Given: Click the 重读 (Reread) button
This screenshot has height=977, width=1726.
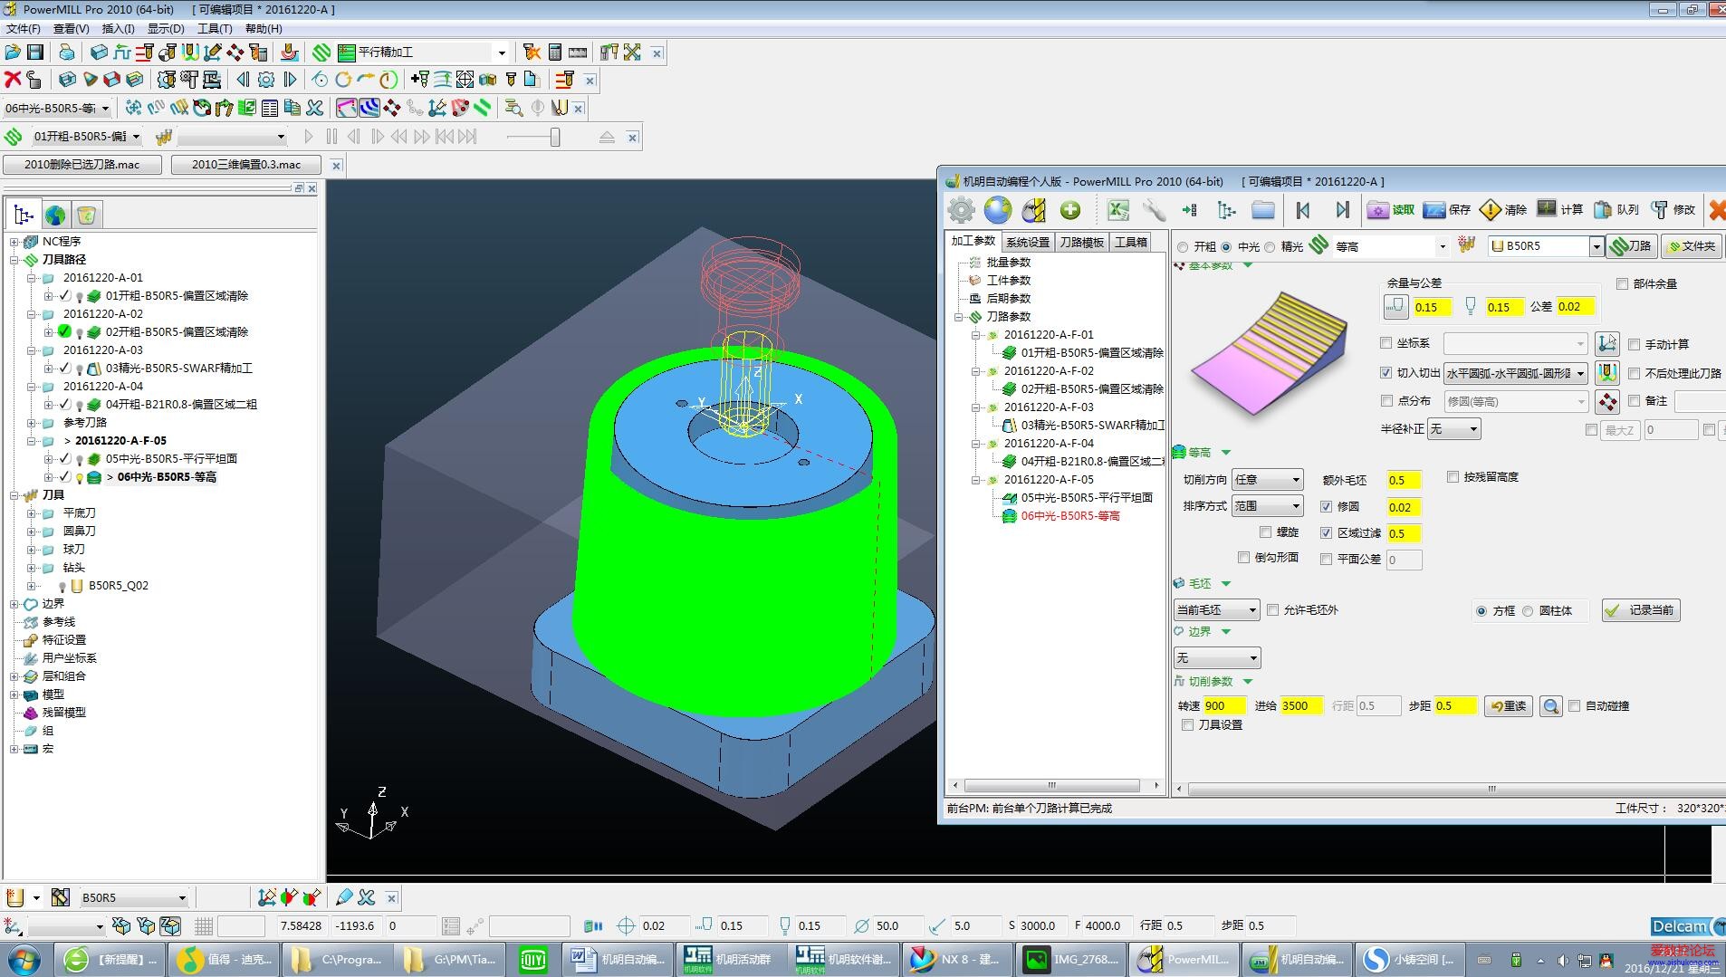Looking at the screenshot, I should coord(1508,706).
